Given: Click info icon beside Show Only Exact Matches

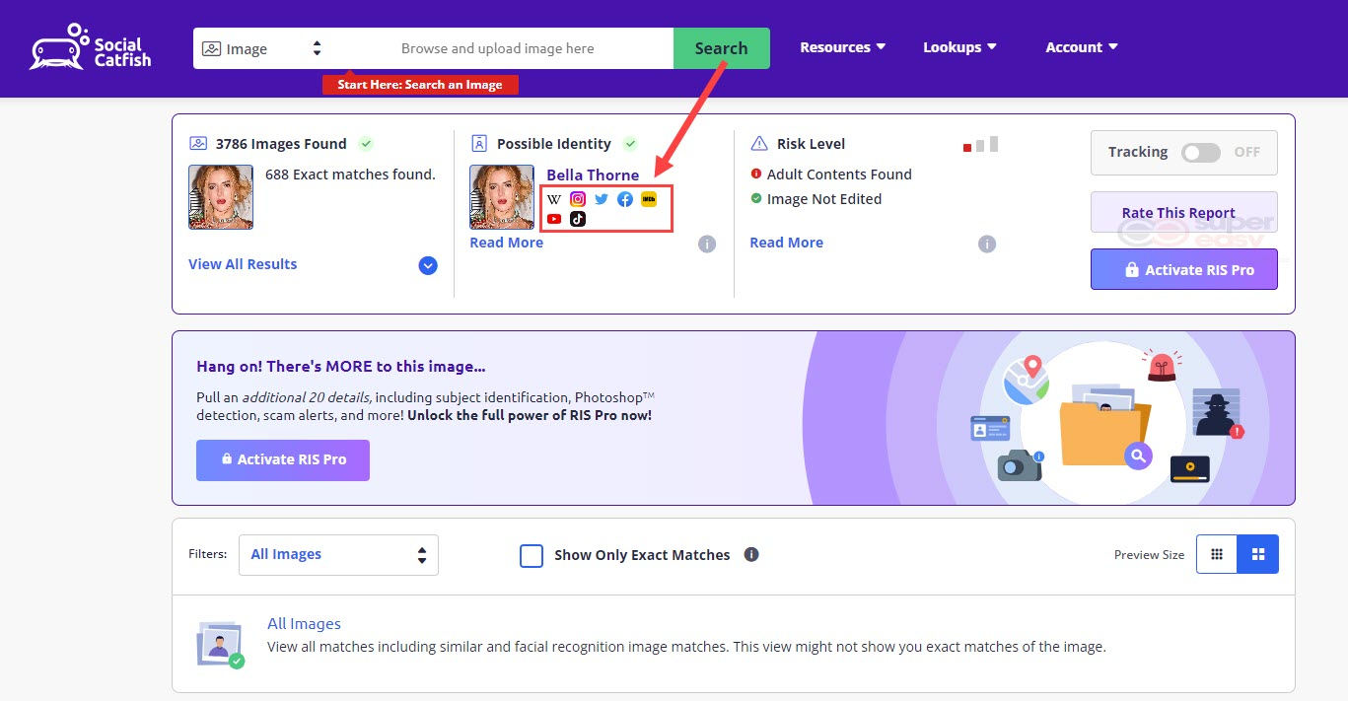Looking at the screenshot, I should (x=751, y=554).
